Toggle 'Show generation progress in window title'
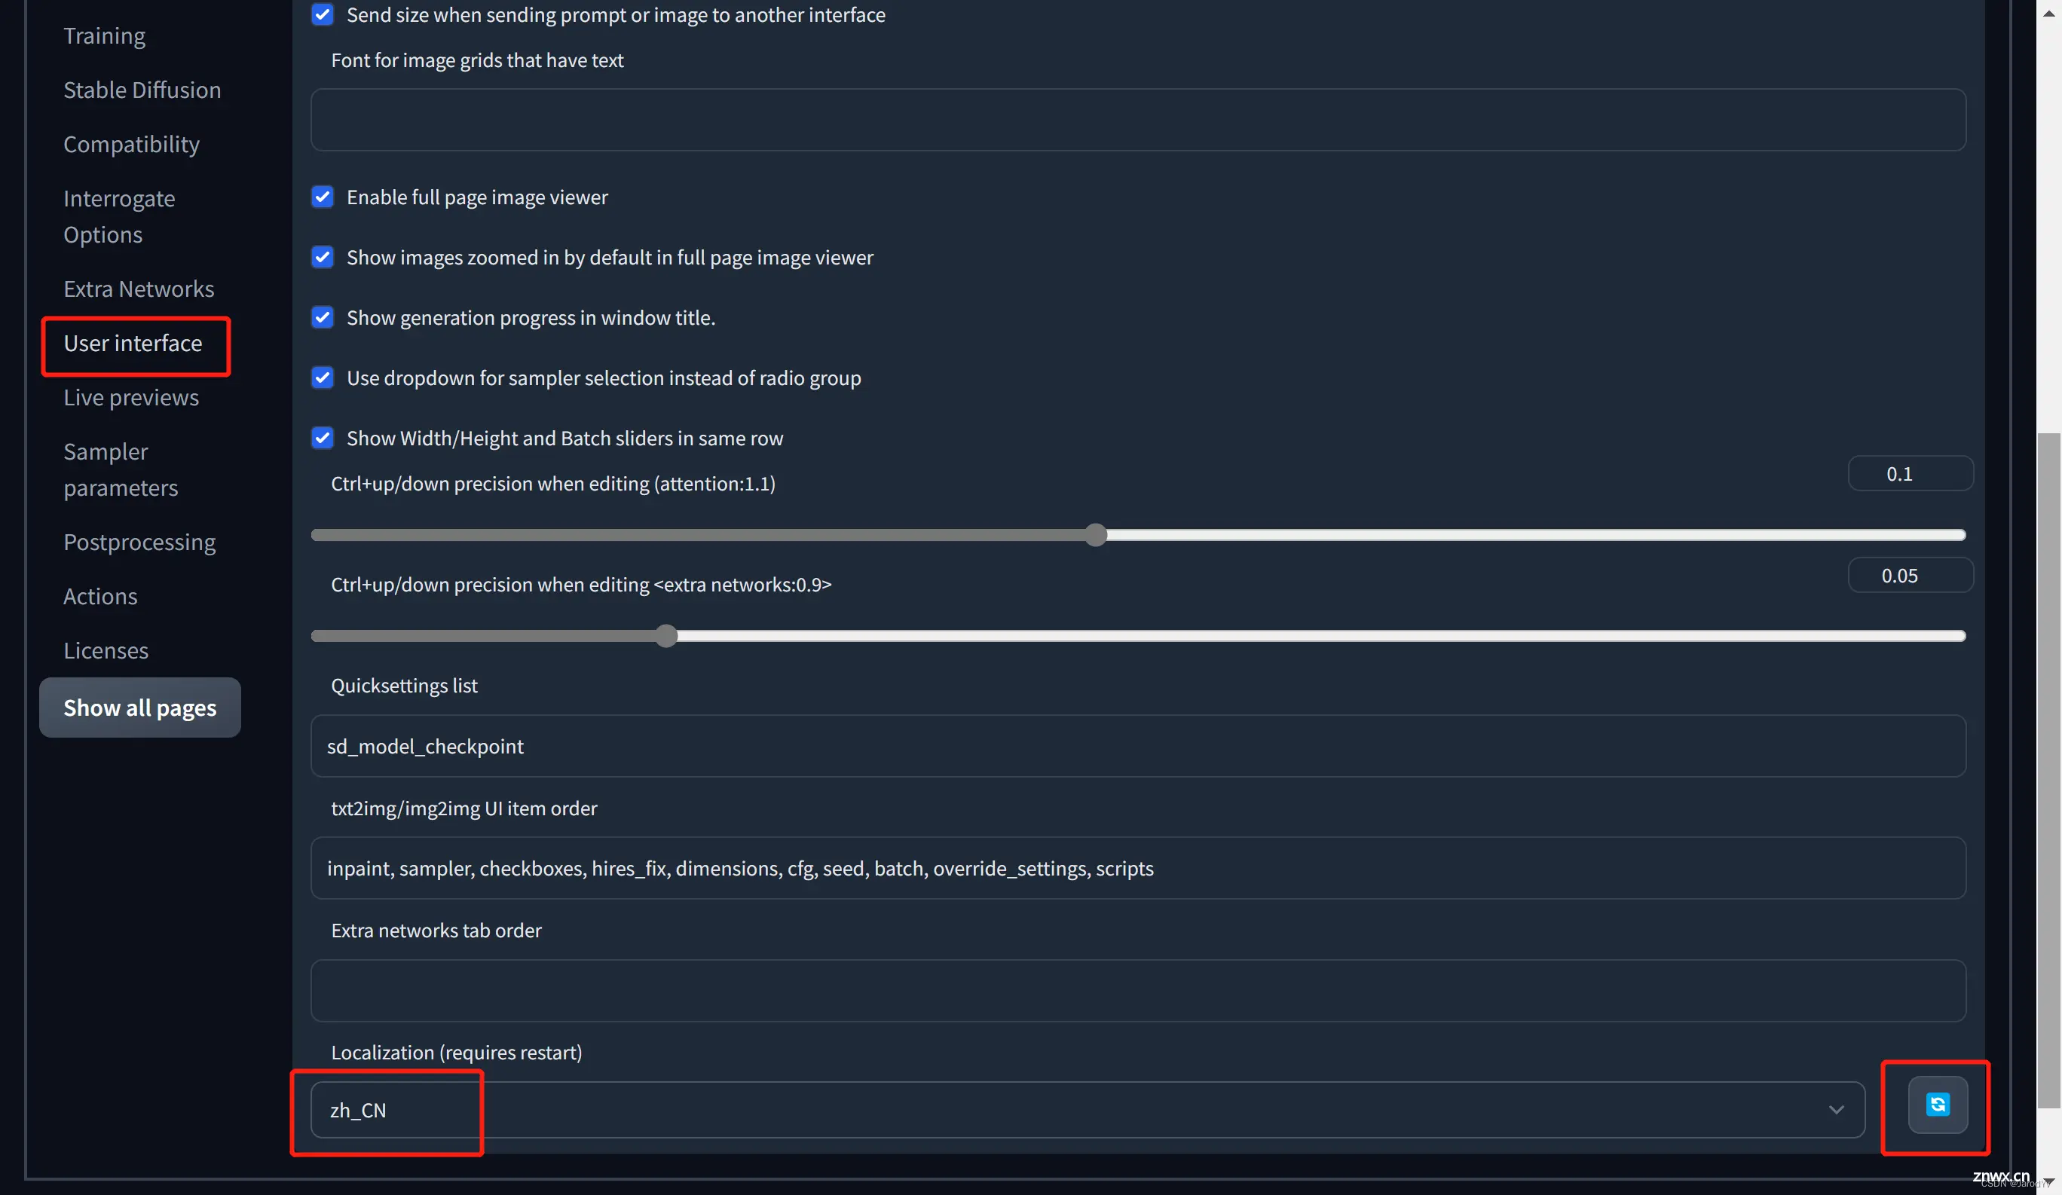The height and width of the screenshot is (1195, 2062). tap(322, 316)
